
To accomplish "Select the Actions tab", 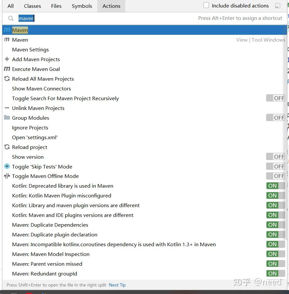I will (111, 6).
